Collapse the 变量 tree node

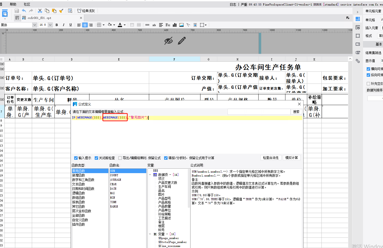click(150, 234)
